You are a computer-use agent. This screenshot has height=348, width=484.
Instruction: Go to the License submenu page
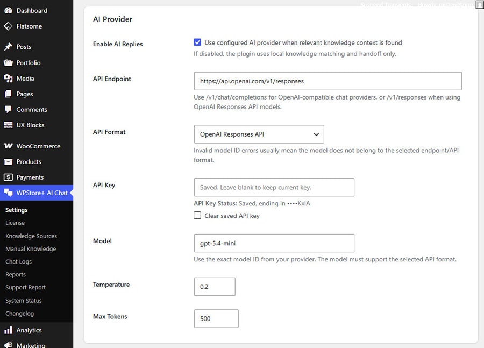tap(15, 223)
